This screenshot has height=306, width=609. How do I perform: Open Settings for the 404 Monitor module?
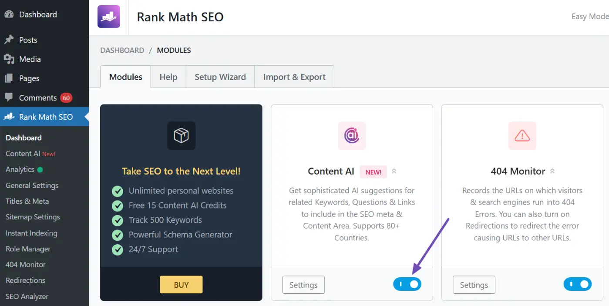(x=474, y=284)
